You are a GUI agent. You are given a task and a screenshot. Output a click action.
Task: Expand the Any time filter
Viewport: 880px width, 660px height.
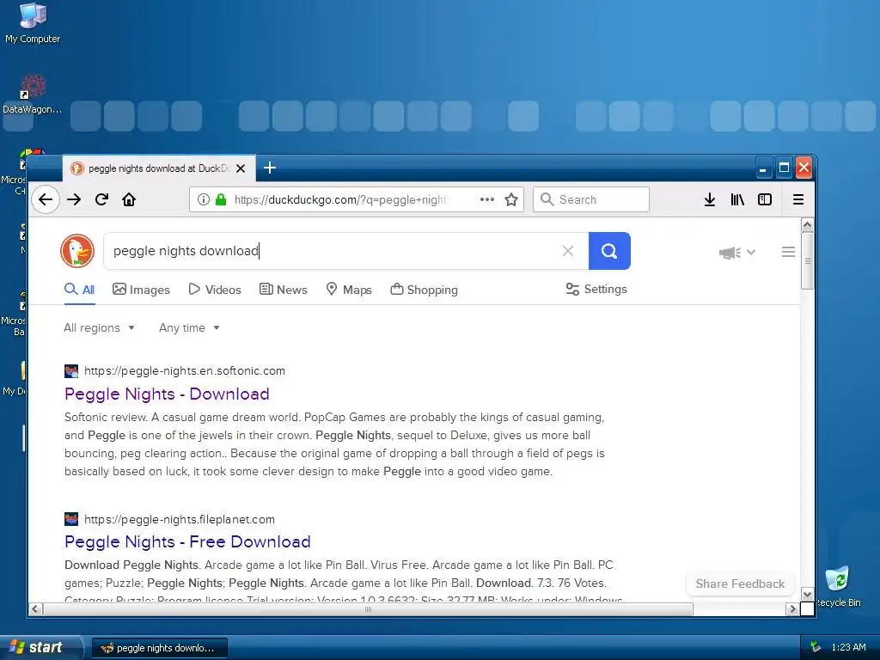click(x=189, y=327)
